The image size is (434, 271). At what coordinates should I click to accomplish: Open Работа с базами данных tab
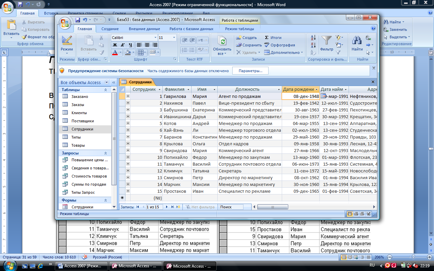(x=192, y=29)
